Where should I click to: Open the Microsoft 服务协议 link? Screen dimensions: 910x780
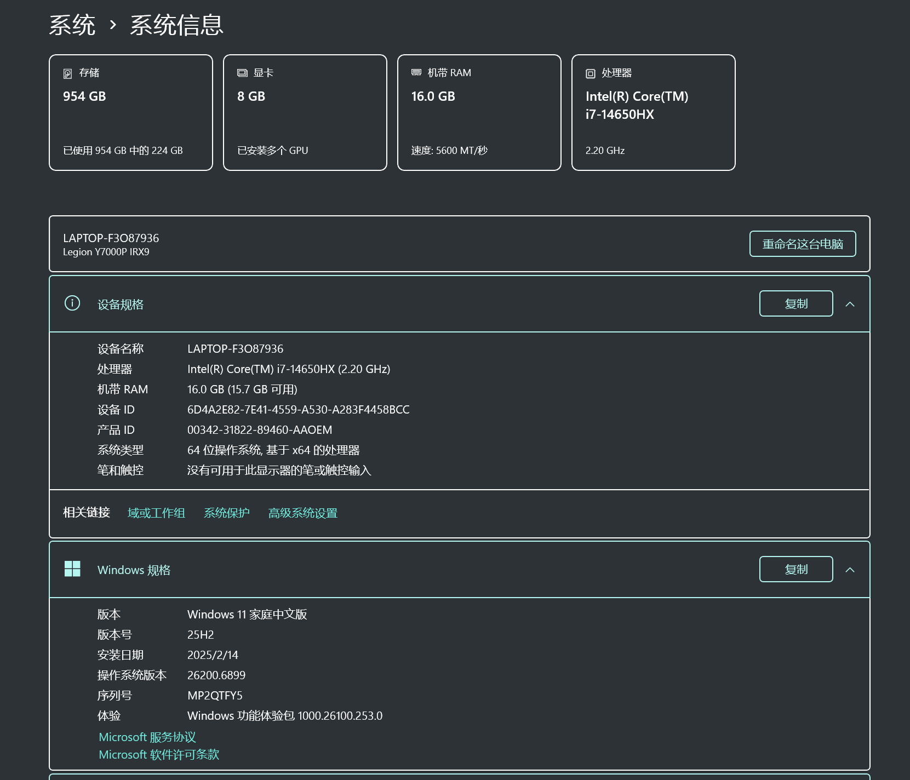[147, 737]
